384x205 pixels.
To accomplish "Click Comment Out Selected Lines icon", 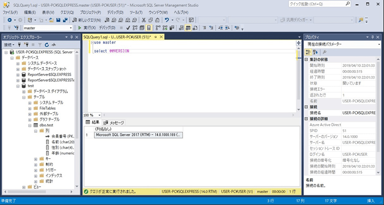I will point(204,28).
